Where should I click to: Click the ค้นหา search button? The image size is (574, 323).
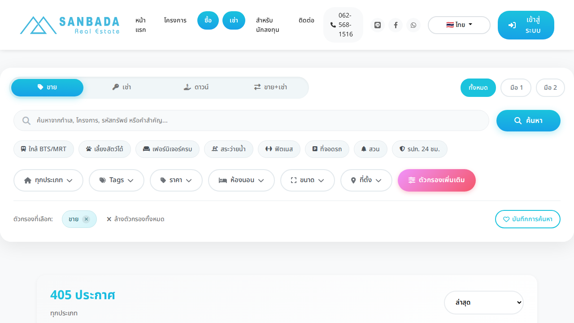(x=528, y=121)
